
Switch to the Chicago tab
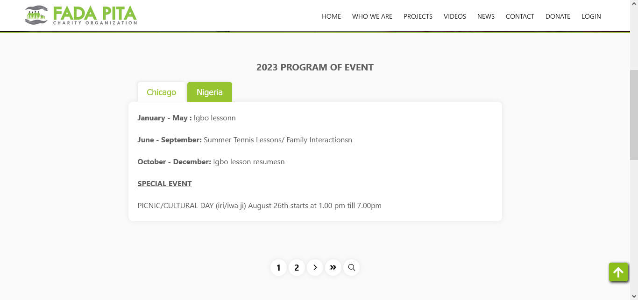(x=161, y=92)
